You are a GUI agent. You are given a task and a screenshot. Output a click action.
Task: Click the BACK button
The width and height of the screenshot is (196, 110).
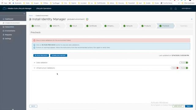33,106
